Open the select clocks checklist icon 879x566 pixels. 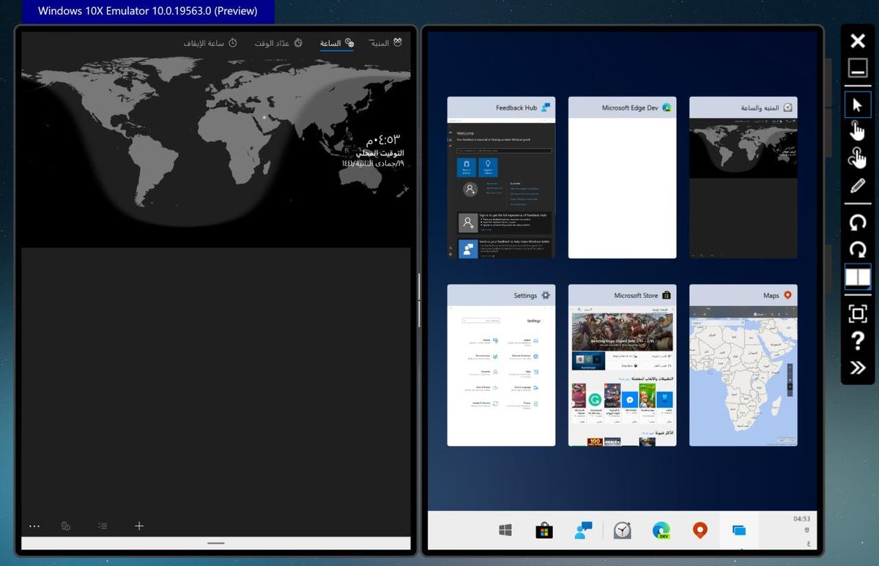[x=103, y=526]
